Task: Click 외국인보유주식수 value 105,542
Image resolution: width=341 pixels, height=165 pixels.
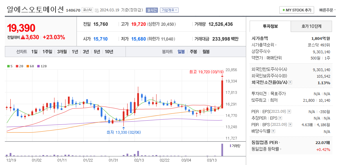Action: (x=323, y=76)
